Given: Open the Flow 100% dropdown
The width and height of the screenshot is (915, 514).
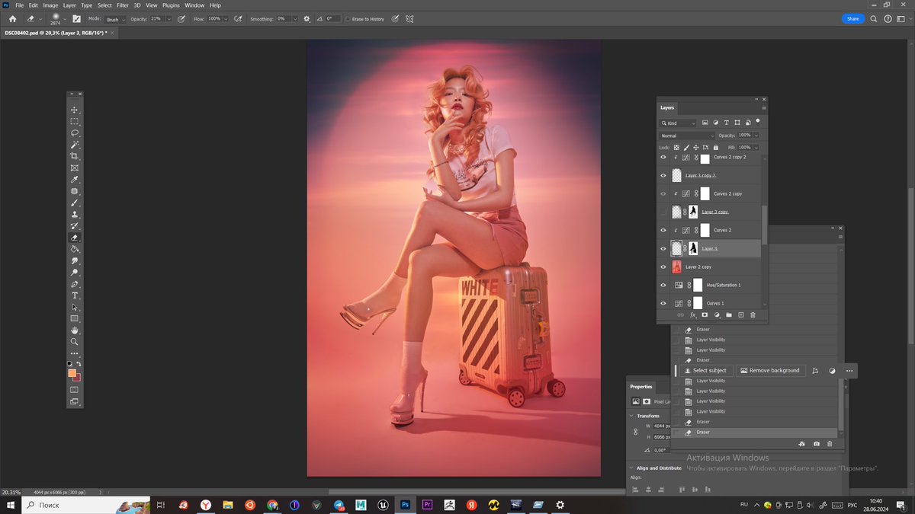Looking at the screenshot, I should click(x=226, y=18).
